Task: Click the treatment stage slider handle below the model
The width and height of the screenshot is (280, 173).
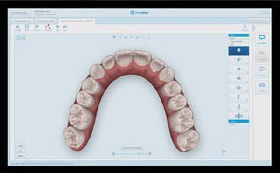Action: (x=138, y=154)
